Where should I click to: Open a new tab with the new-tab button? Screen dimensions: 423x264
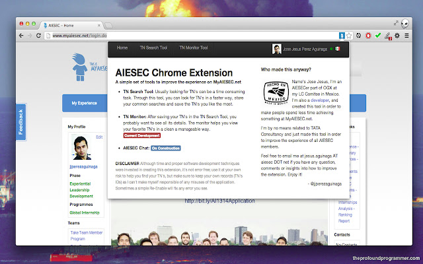coord(108,26)
